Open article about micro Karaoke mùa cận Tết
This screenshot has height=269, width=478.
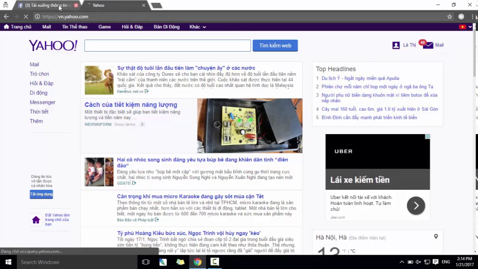coord(190,197)
